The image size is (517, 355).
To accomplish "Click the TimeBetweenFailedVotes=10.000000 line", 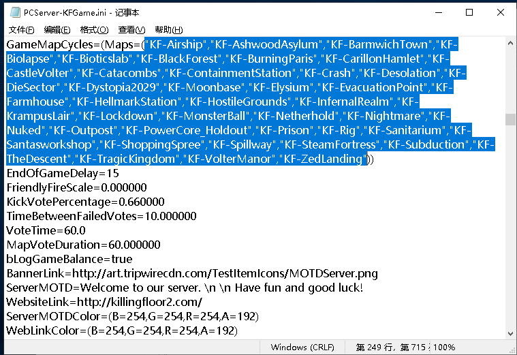I will pos(101,216).
